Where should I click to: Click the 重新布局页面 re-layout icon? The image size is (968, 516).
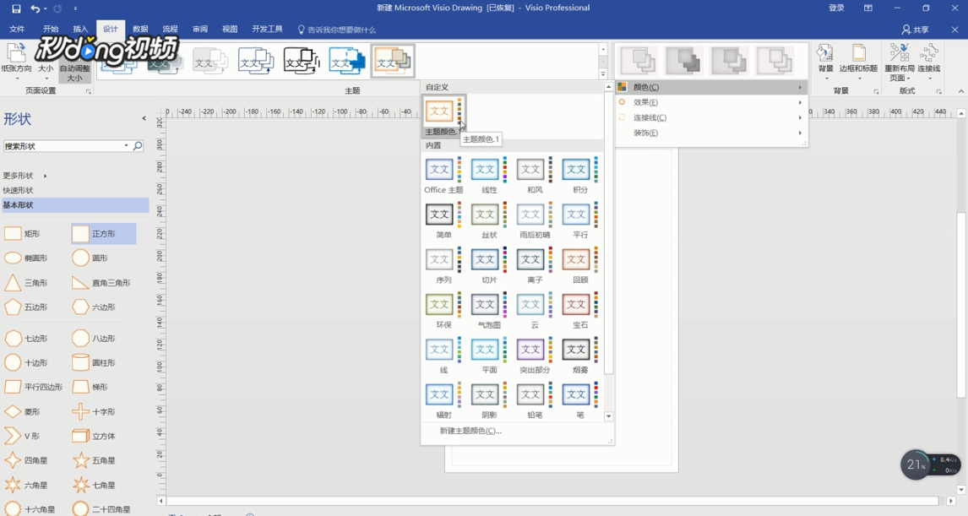click(x=899, y=62)
